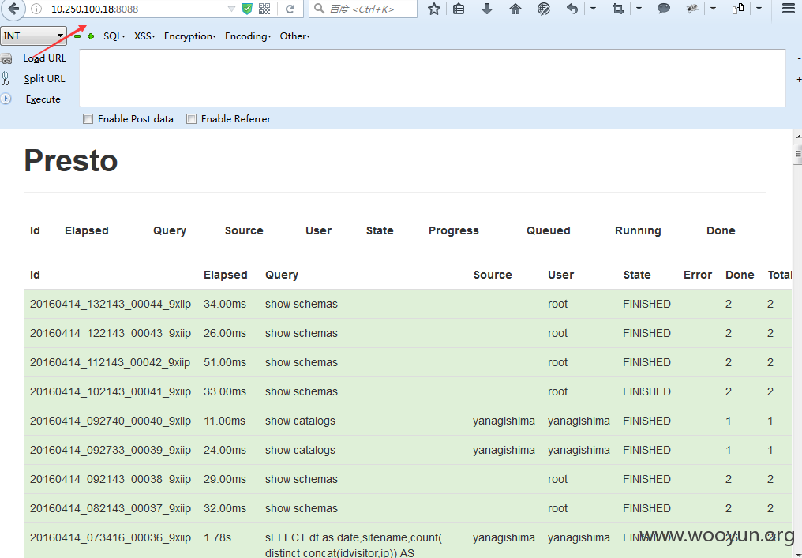This screenshot has height=558, width=802.
Task: Open the Encoding menu in HackBar
Action: [x=248, y=36]
